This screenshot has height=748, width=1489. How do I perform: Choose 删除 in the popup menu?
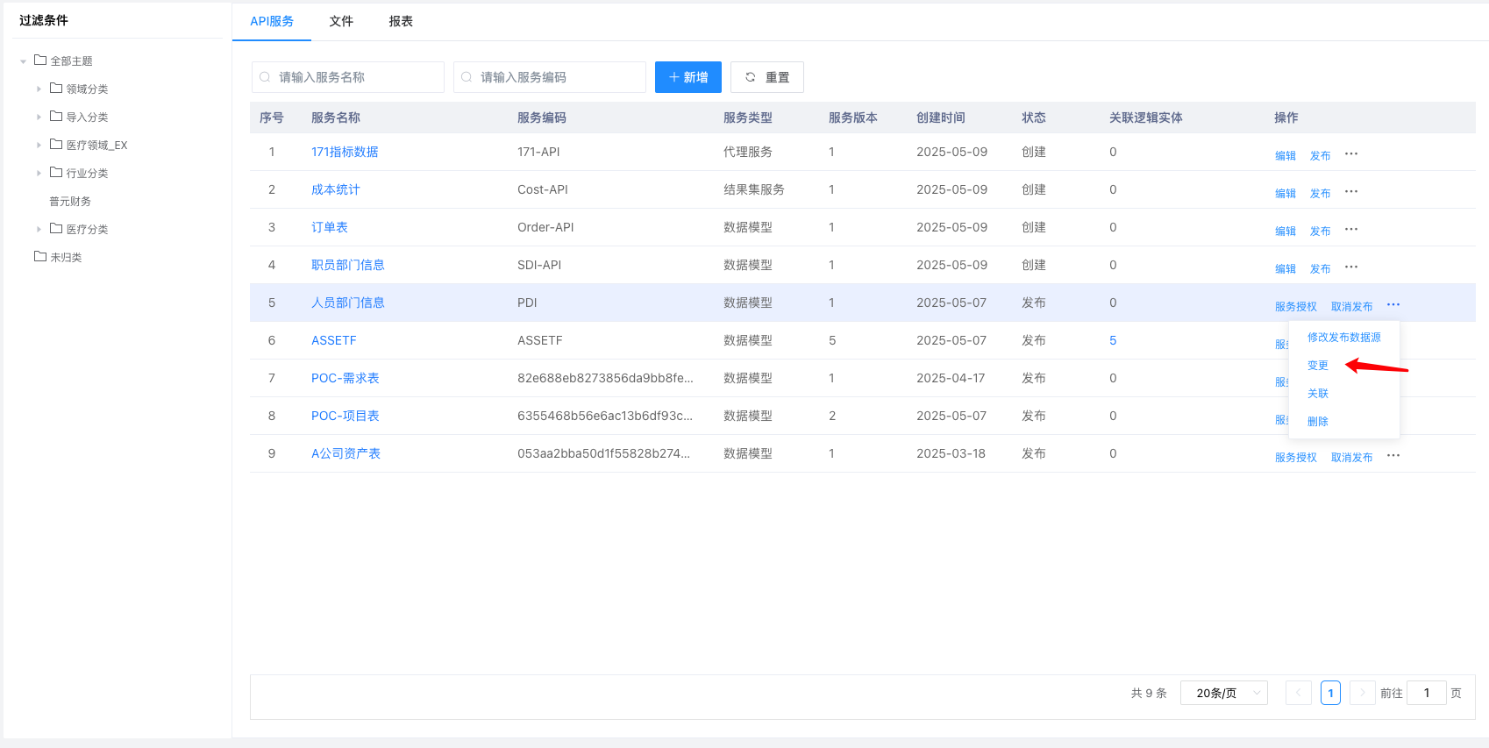pos(1317,422)
